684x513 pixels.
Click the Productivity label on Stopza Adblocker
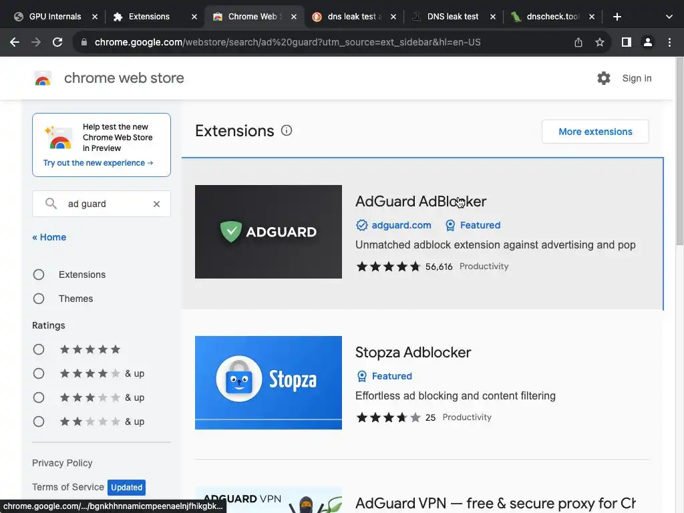tap(467, 417)
